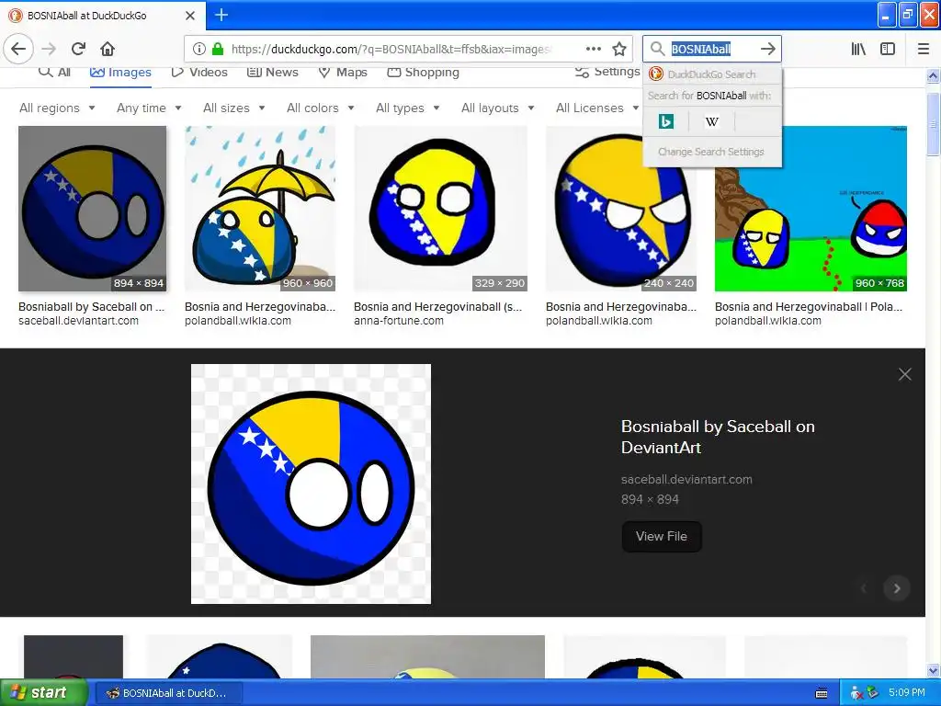The image size is (941, 706).
Task: Expand the All types filter
Action: click(408, 108)
